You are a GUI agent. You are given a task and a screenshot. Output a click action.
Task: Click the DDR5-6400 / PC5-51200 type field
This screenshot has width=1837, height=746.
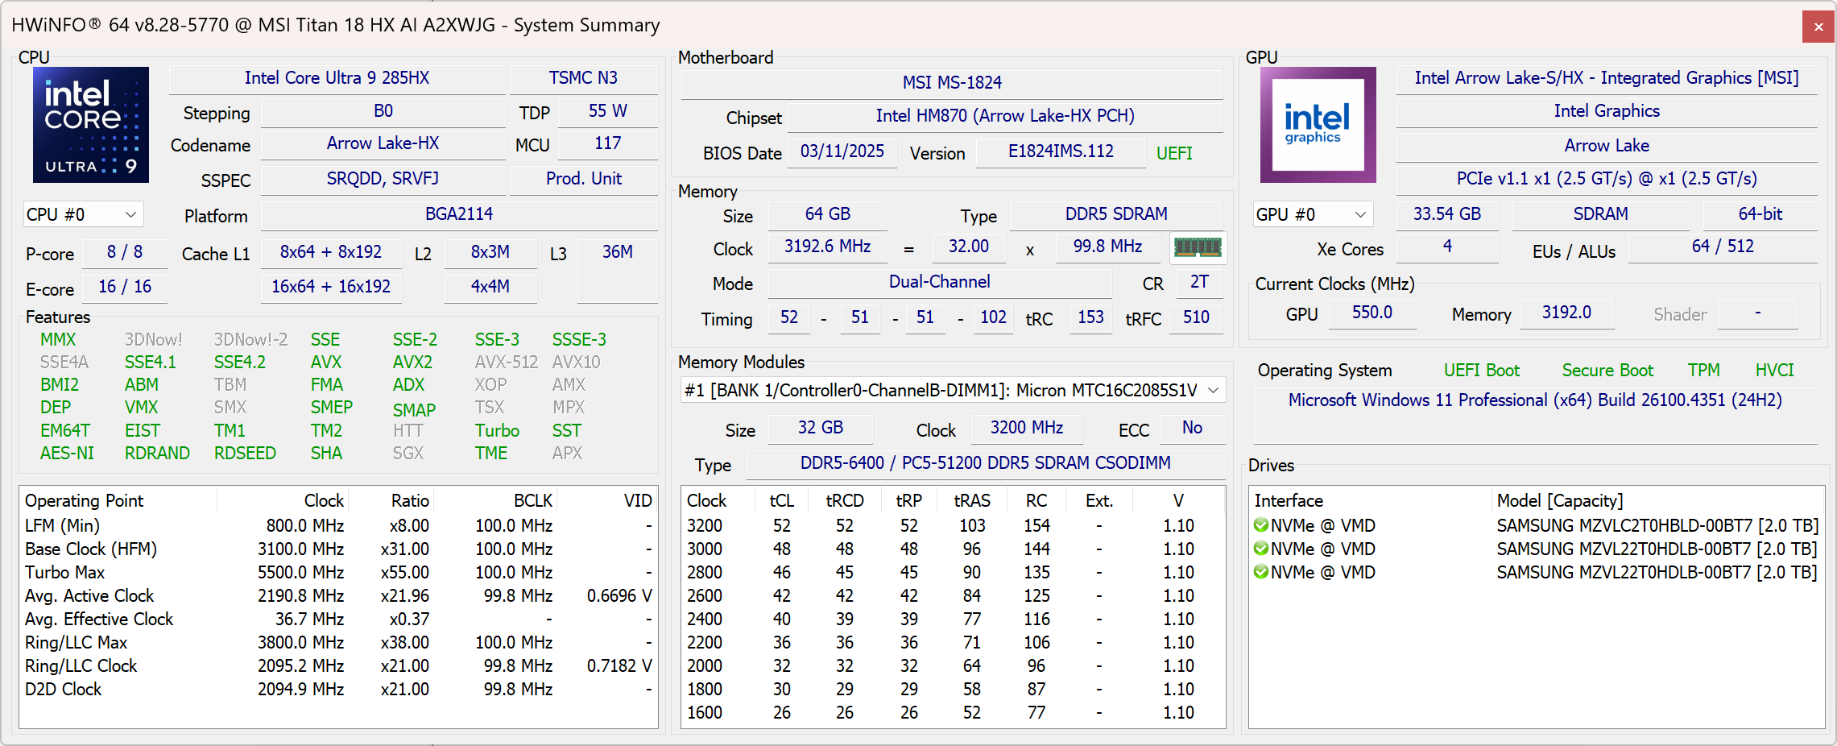(986, 463)
